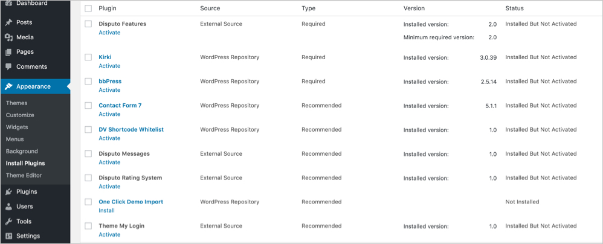Click the Appearance paintbrush icon
Viewport: 603px width, 244px height.
(x=8, y=86)
